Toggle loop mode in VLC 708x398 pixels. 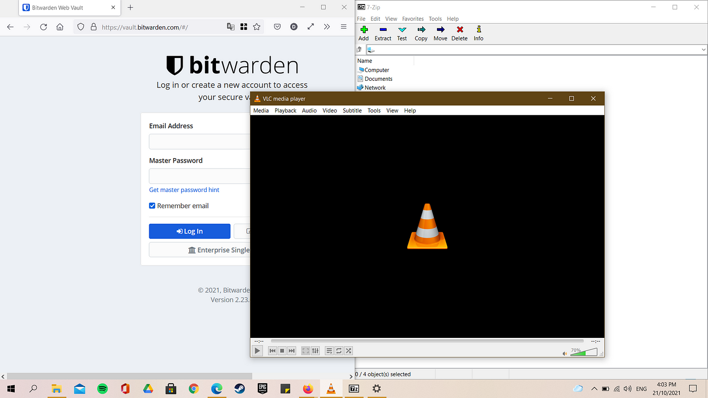[339, 351]
